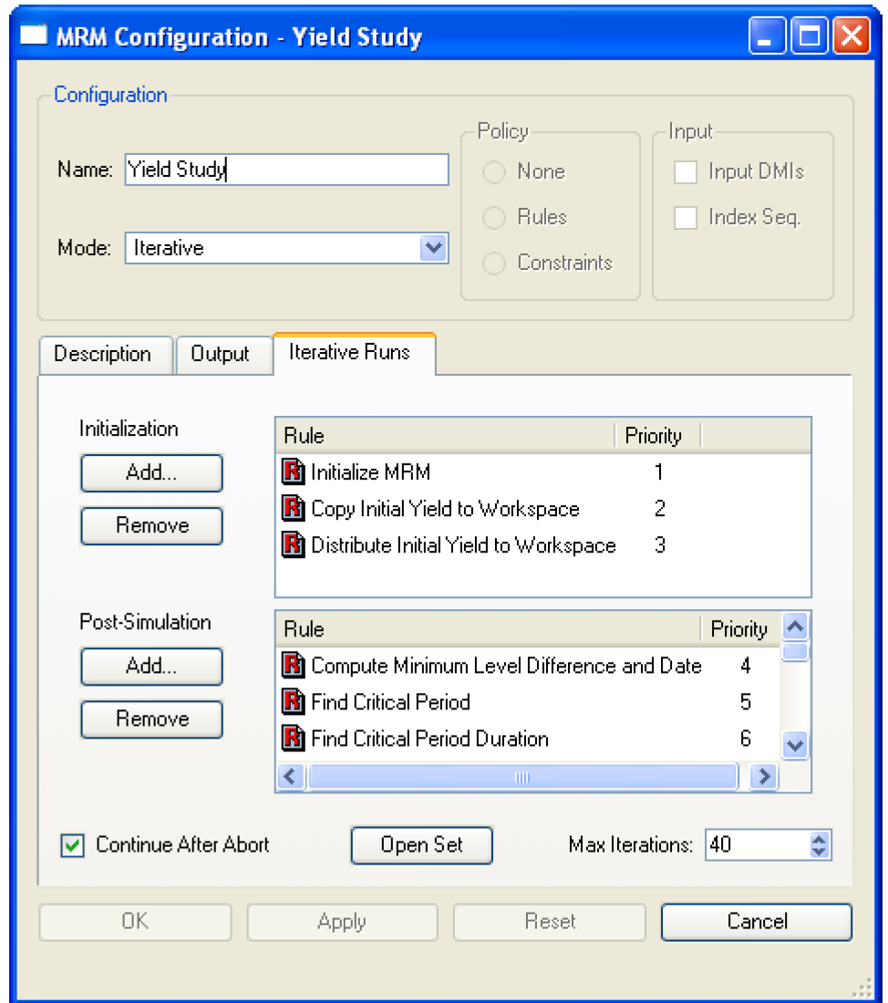This screenshot has width=888, height=1003.
Task: Click the Find Critical Period rule icon
Action: point(293,702)
